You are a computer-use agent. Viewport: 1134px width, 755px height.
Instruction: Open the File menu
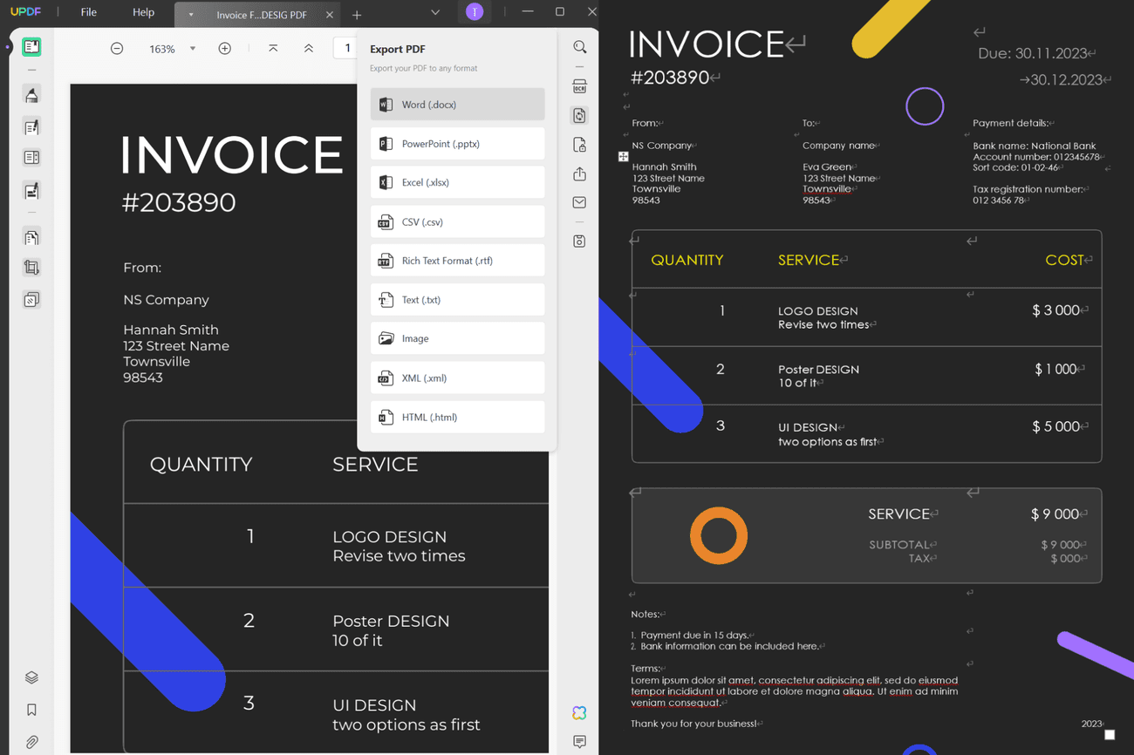pyautogui.click(x=88, y=12)
